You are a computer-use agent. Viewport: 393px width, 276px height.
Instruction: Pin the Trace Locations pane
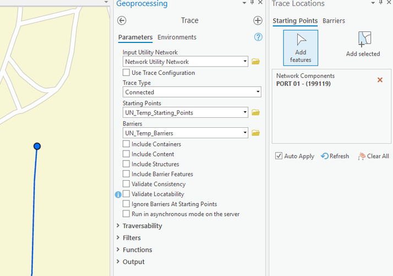[381, 3]
